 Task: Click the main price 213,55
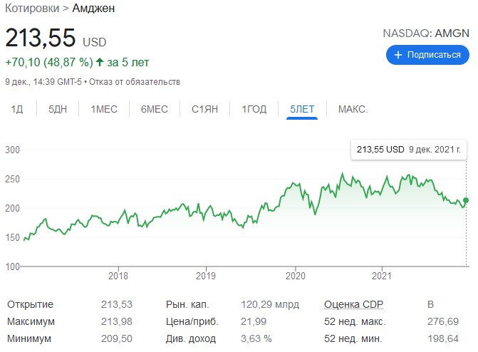[x=40, y=38]
